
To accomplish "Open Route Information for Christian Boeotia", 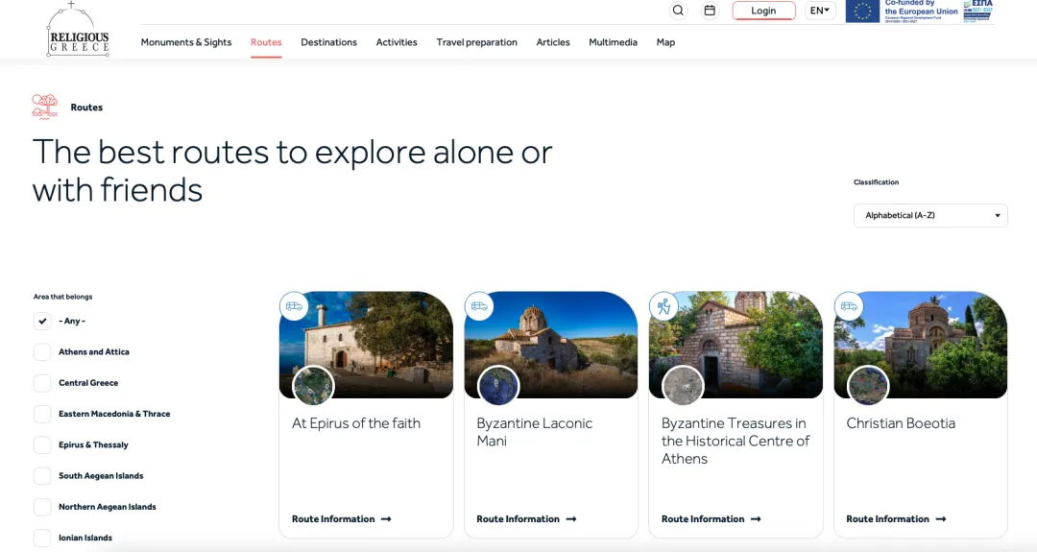I will [x=895, y=519].
